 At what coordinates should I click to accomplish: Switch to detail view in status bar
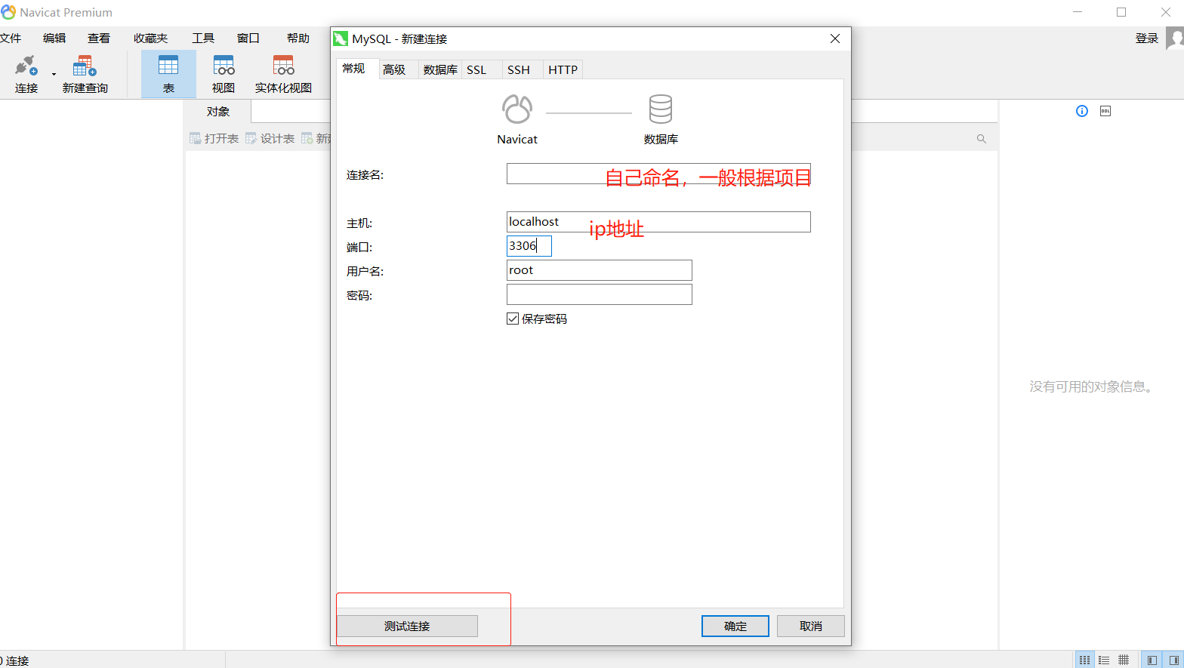tap(1124, 660)
